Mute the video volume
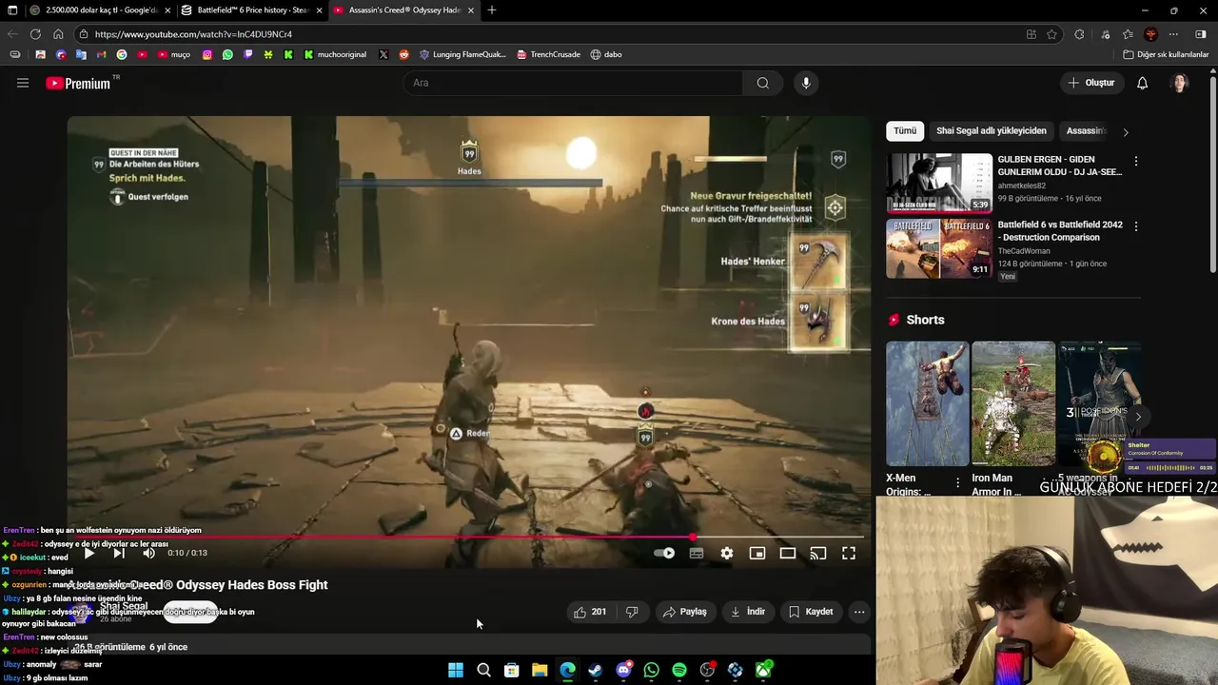The width and height of the screenshot is (1218, 685). pyautogui.click(x=149, y=553)
